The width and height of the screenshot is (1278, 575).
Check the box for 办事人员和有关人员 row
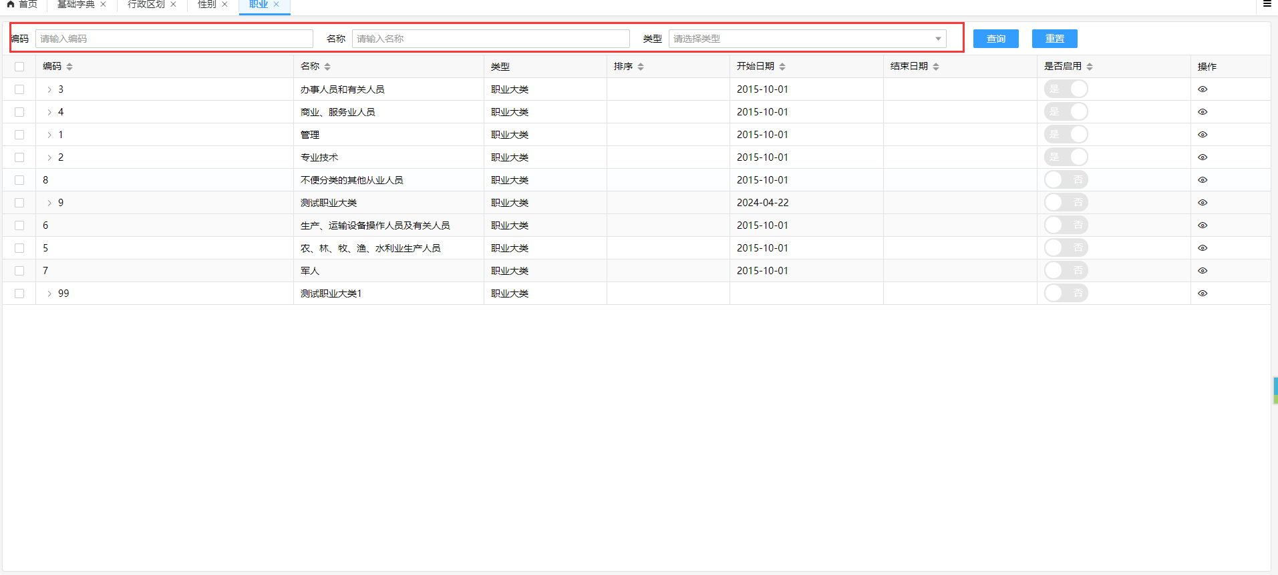coord(19,89)
